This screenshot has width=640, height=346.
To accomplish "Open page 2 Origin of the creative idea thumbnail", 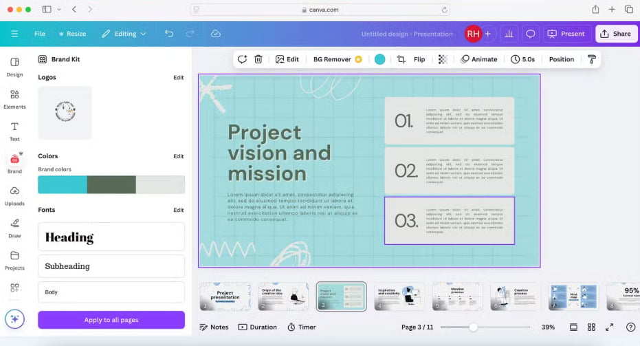I will pyautogui.click(x=283, y=296).
